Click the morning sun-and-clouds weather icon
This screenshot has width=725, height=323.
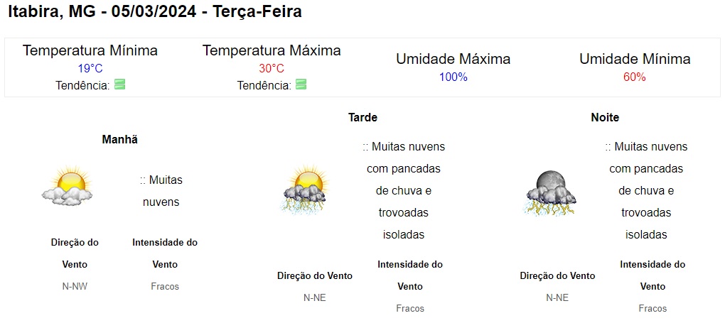(x=68, y=187)
